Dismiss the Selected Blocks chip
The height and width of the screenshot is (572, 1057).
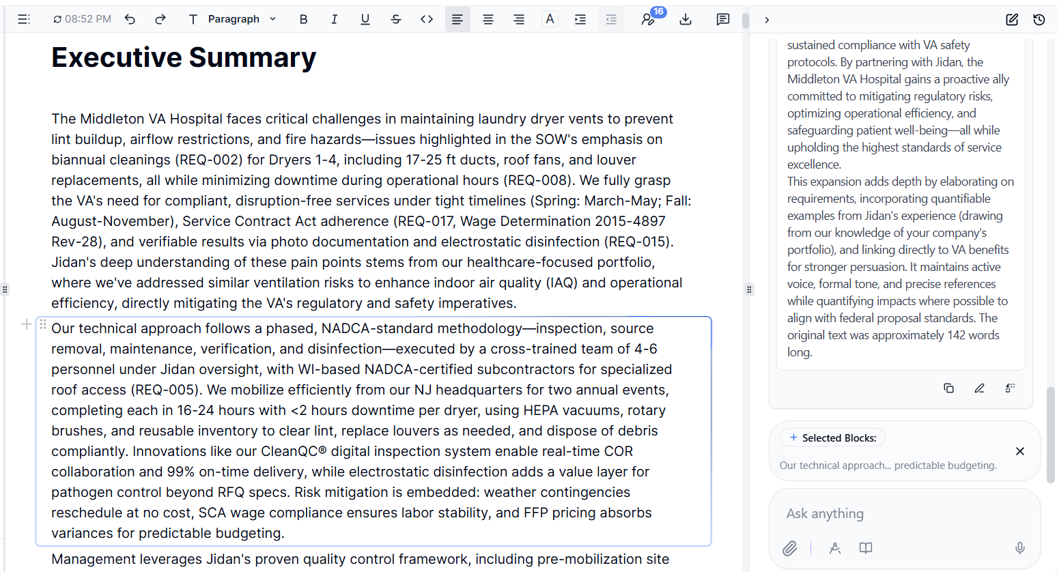coord(1020,451)
